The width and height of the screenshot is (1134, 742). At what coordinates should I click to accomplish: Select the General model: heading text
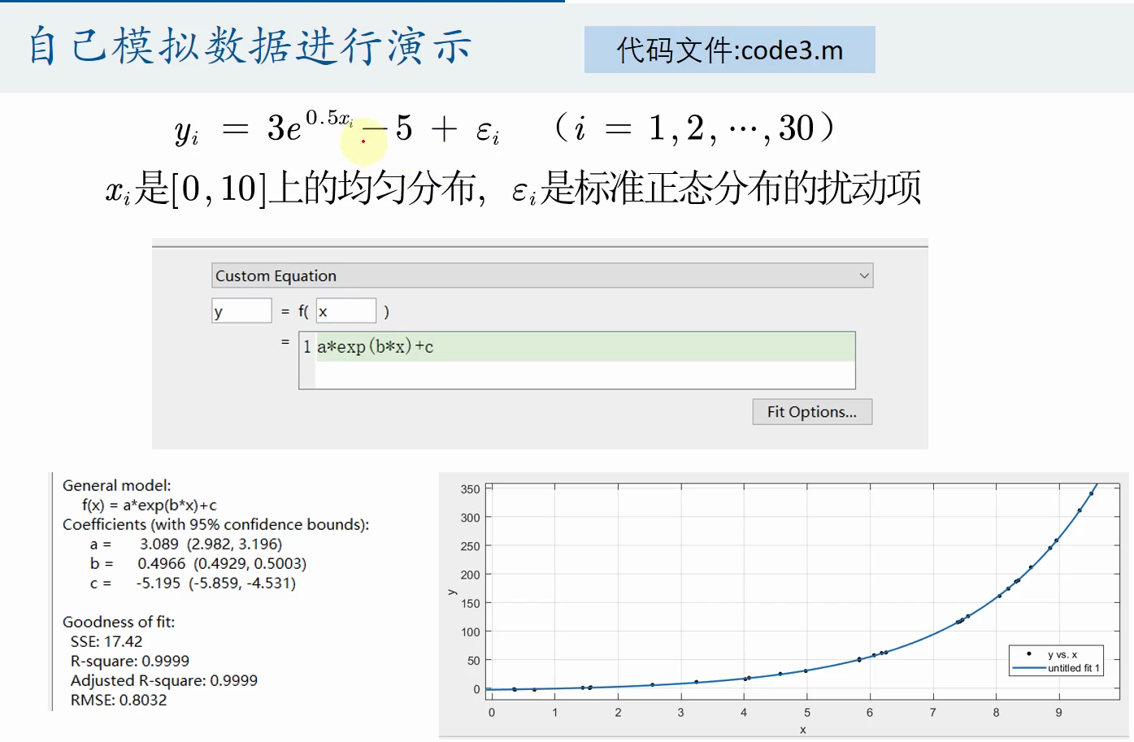117,485
